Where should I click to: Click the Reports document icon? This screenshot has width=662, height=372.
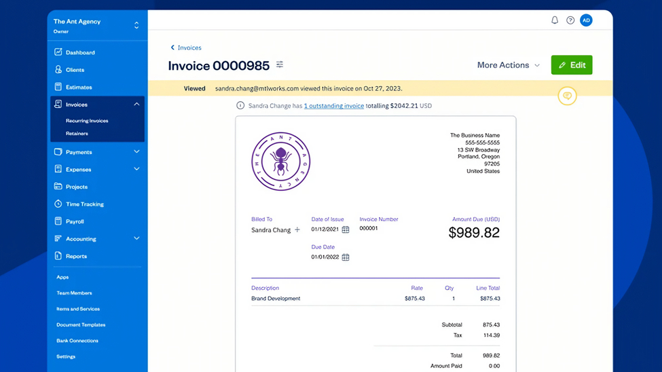[58, 255]
